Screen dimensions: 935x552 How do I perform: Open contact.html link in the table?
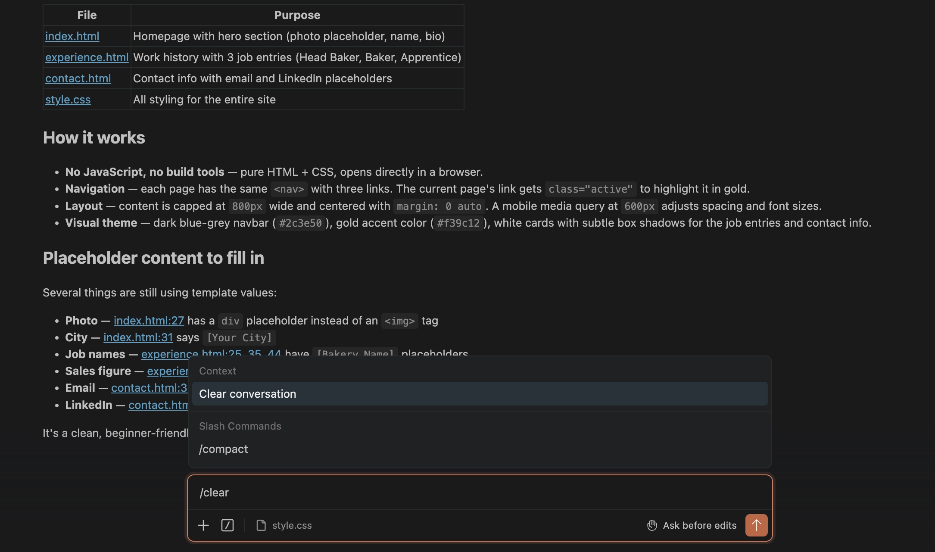click(x=78, y=78)
